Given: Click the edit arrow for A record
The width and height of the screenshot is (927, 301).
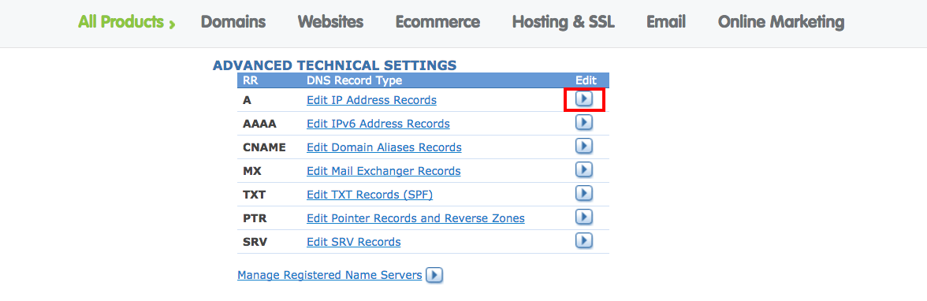Looking at the screenshot, I should (583, 99).
